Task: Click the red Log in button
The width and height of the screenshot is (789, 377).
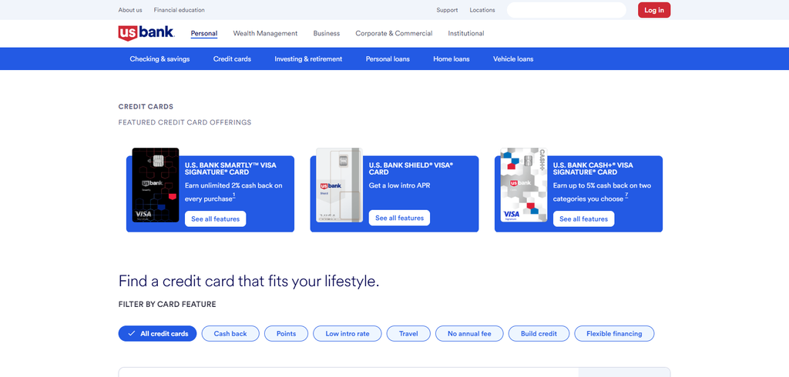Action: coord(654,10)
